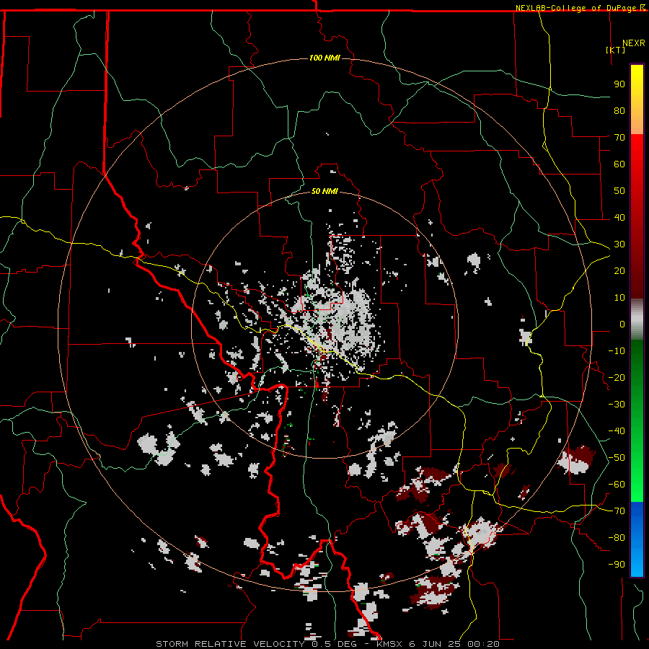Click the "[KT]" units label above the color bar

click(x=616, y=50)
